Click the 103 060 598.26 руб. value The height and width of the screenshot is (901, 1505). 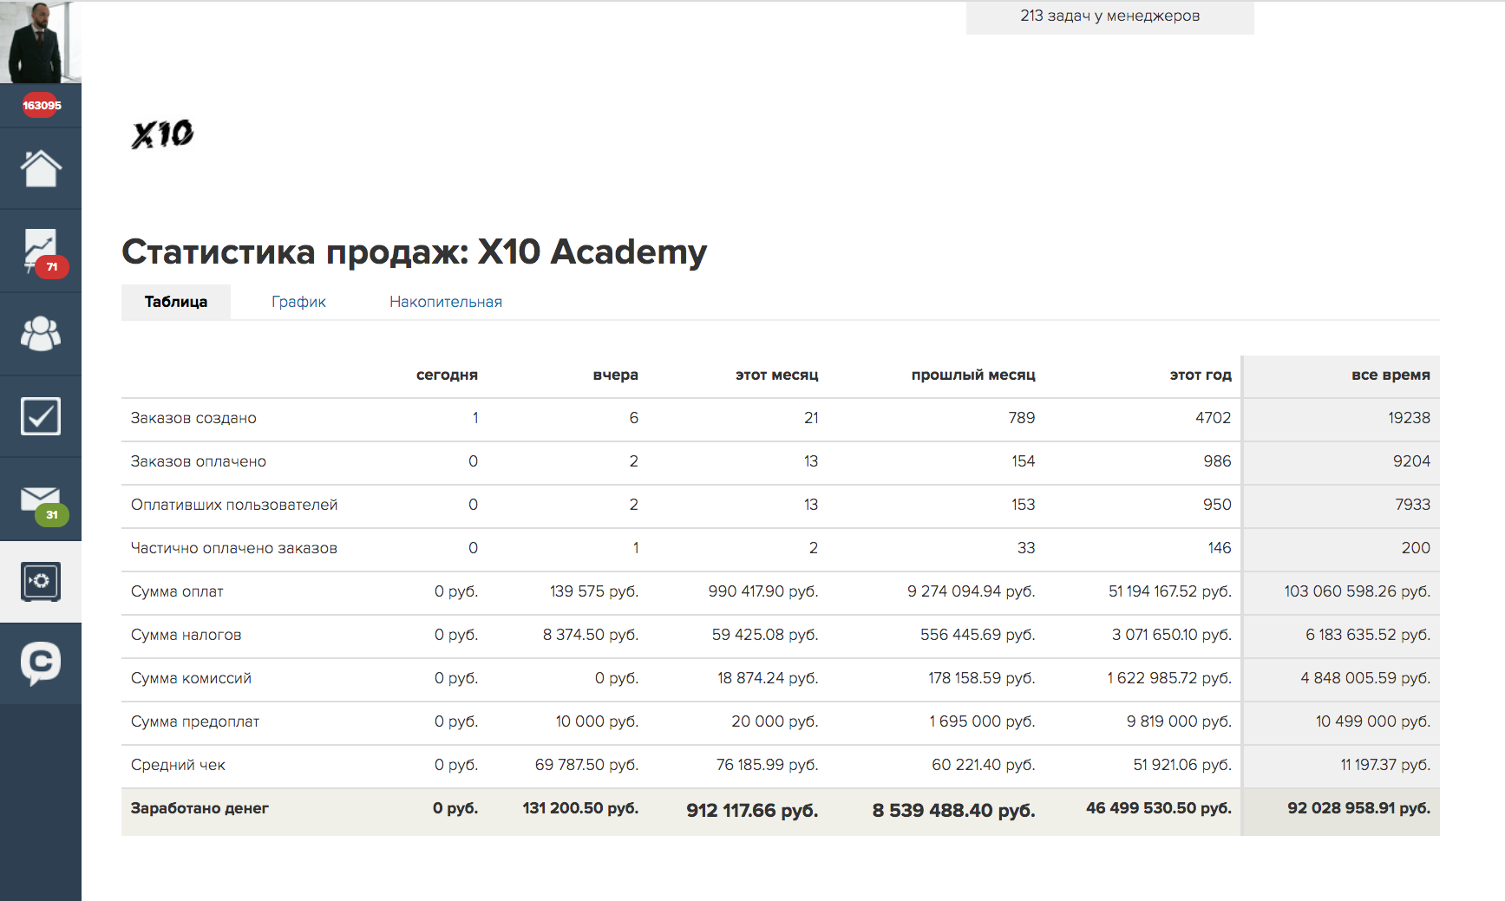(1358, 591)
